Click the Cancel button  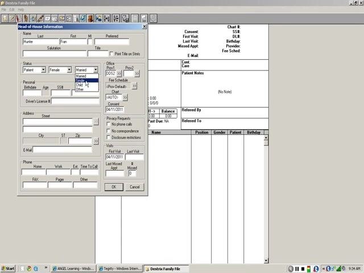[x=135, y=187]
